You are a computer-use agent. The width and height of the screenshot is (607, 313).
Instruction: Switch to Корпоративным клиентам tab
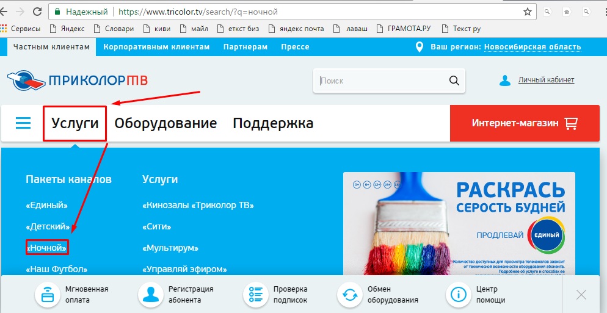(x=156, y=47)
